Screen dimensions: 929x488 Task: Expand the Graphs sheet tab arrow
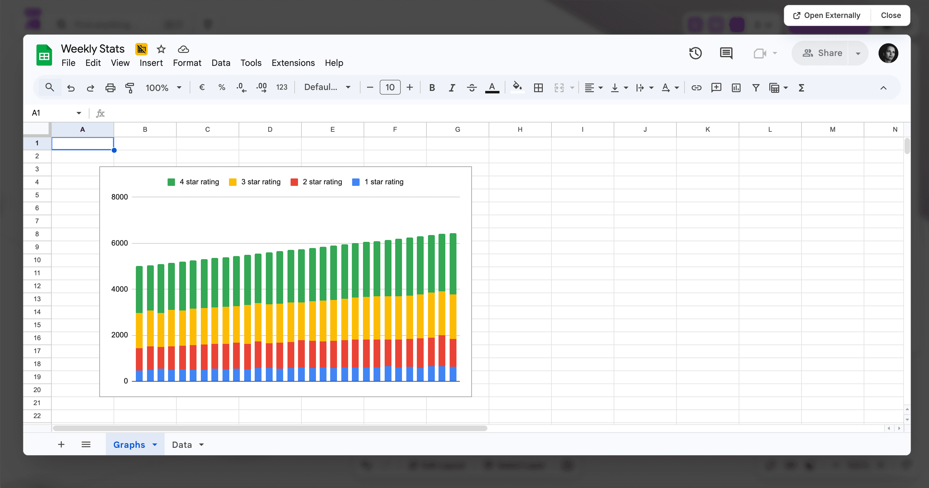click(155, 444)
